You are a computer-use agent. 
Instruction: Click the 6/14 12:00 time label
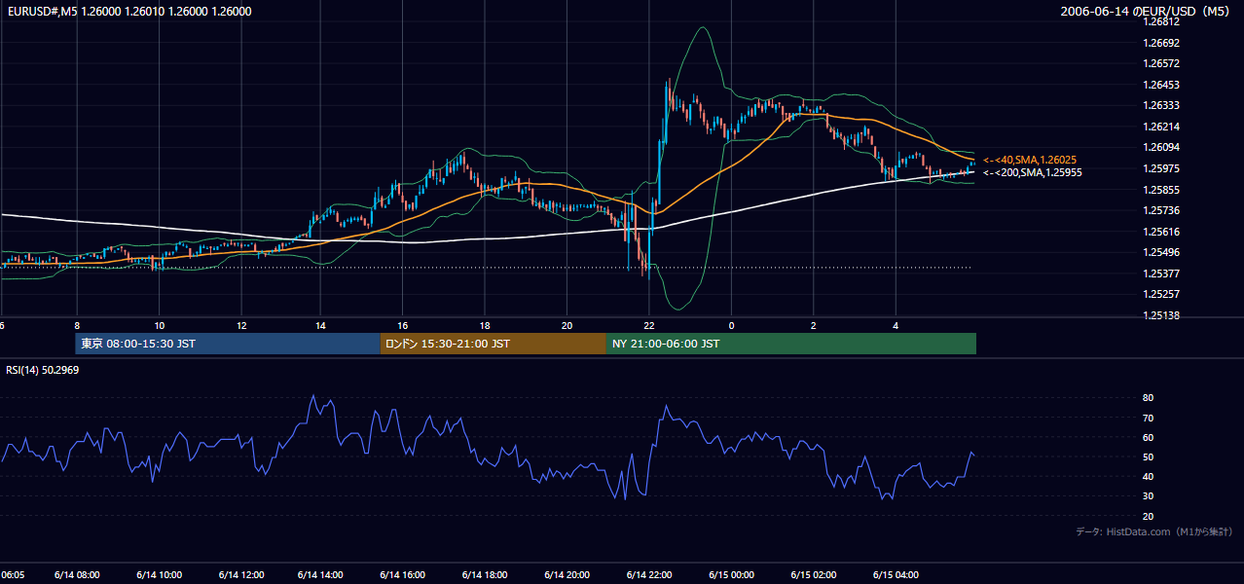(x=241, y=574)
